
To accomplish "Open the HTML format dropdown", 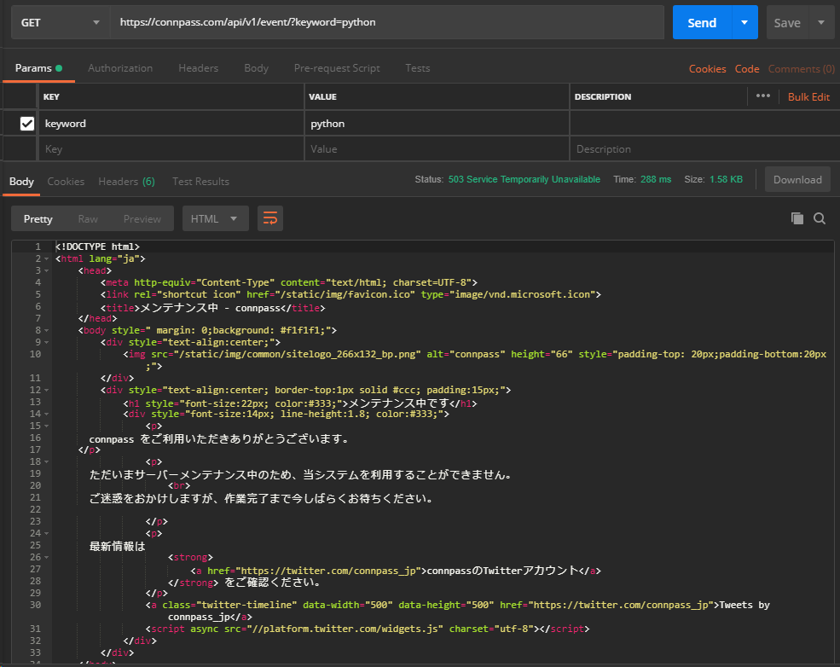I will [216, 218].
